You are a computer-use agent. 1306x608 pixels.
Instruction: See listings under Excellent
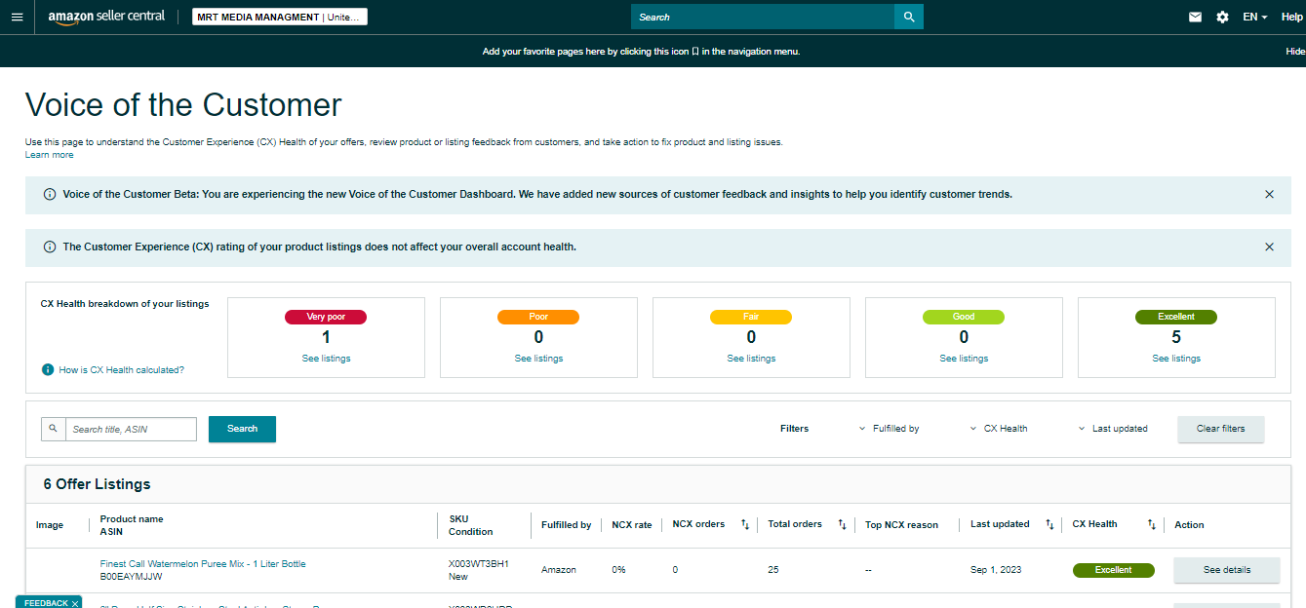point(1176,359)
